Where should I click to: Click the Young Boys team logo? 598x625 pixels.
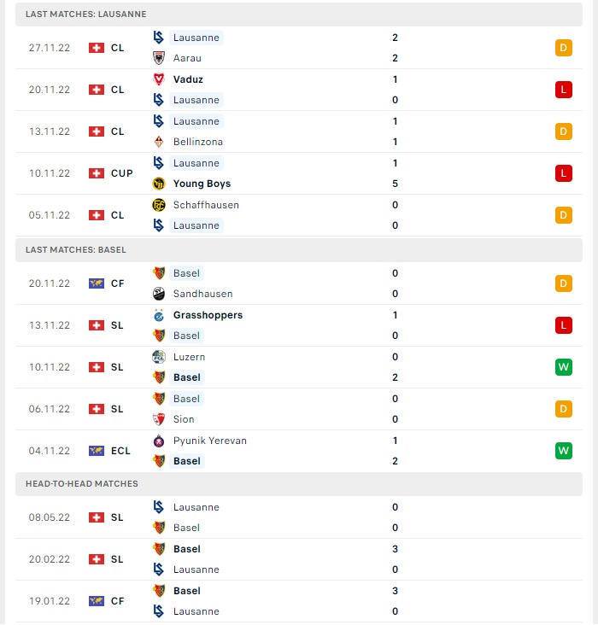[x=159, y=184]
